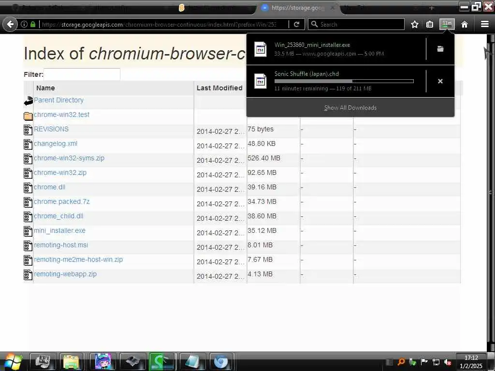Open the Chromium icon in the taskbar
Screen dimensions: 495x371
(221, 361)
